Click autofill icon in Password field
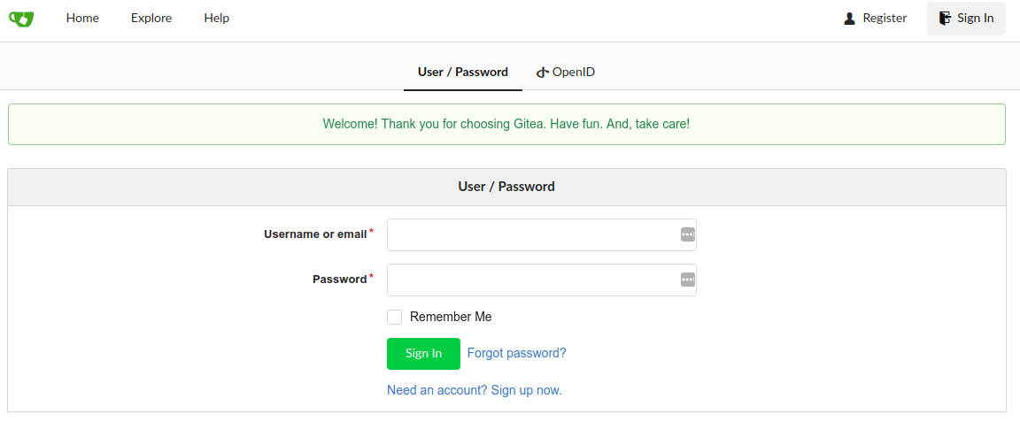 (687, 280)
